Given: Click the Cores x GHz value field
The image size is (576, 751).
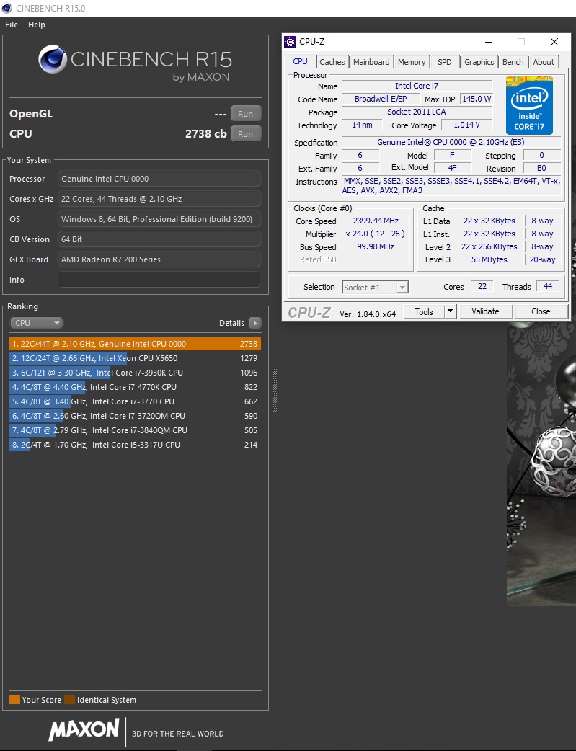Looking at the screenshot, I should [x=159, y=199].
